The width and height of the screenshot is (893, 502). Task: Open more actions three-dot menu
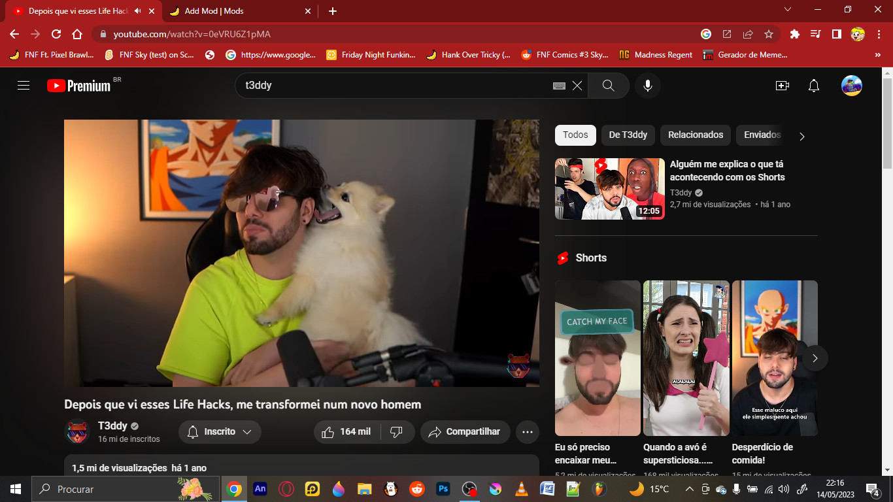tap(528, 432)
